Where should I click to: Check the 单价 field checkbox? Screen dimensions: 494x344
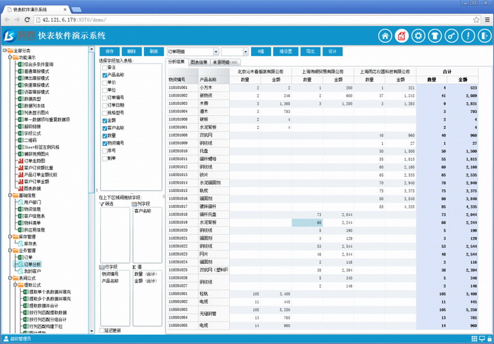click(105, 83)
